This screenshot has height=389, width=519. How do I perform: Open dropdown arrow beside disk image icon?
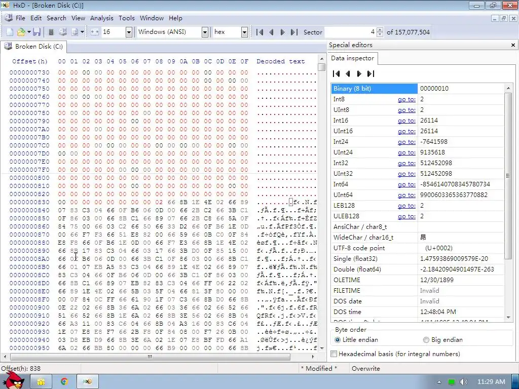coord(83,32)
